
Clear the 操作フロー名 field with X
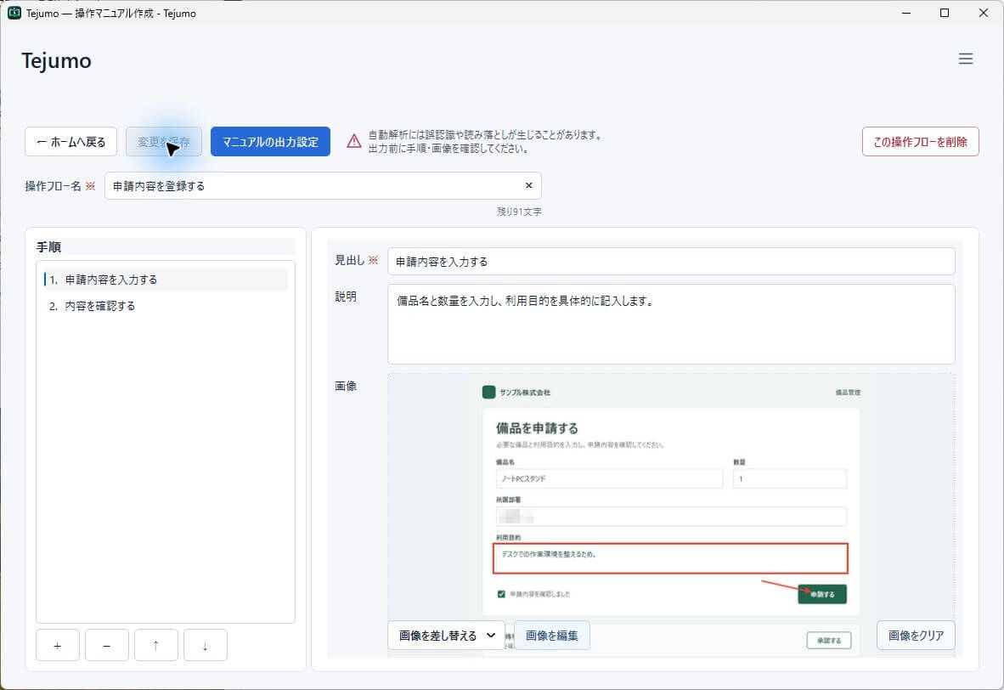529,186
